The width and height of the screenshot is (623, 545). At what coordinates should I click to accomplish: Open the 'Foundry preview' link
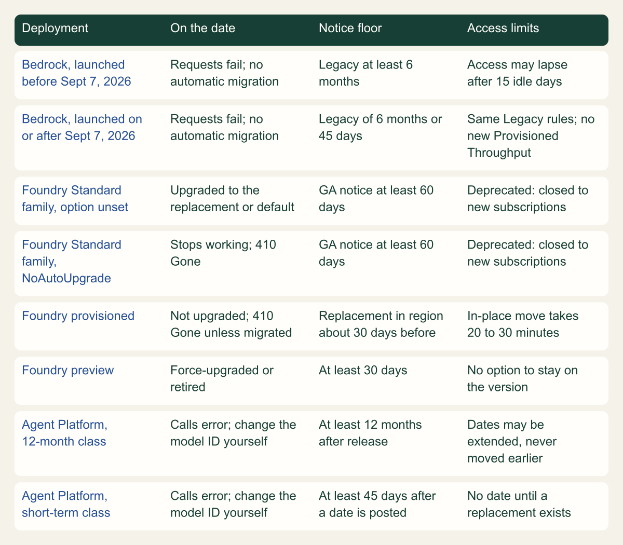pos(67,371)
